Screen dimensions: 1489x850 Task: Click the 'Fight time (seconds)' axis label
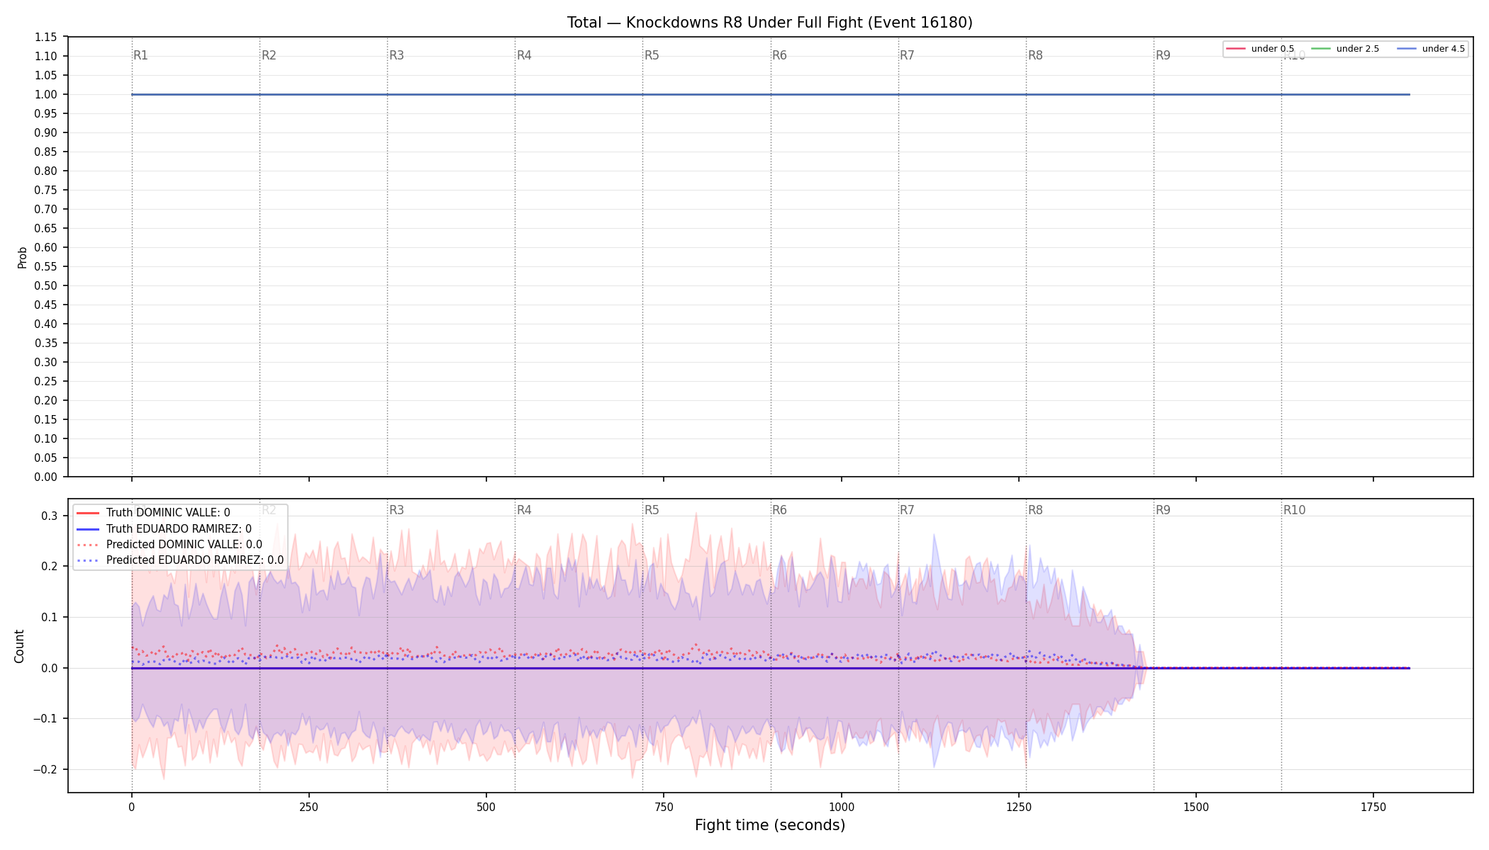[x=770, y=825]
